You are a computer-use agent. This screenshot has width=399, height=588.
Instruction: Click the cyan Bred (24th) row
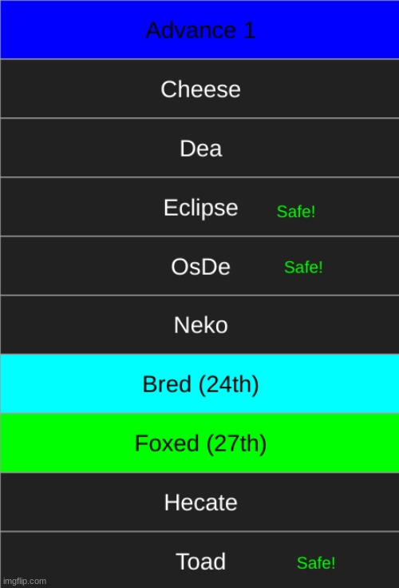(199, 384)
